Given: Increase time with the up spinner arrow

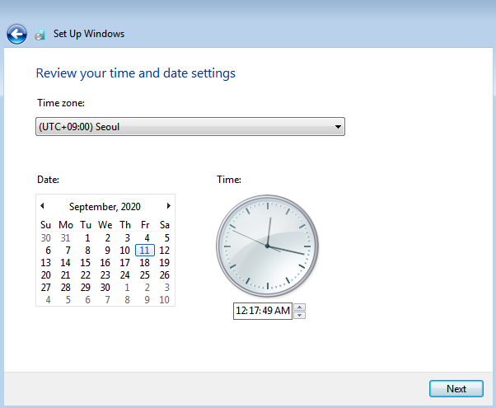Looking at the screenshot, I should [x=300, y=307].
